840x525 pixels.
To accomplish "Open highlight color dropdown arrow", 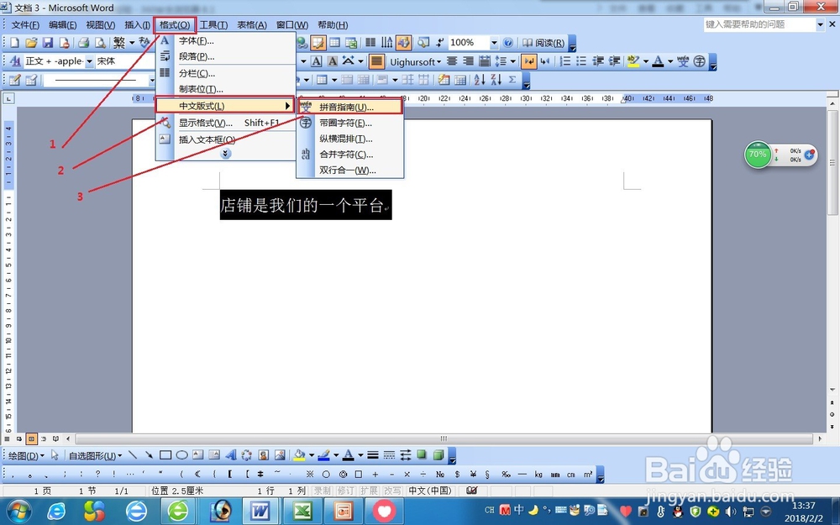I will point(645,61).
